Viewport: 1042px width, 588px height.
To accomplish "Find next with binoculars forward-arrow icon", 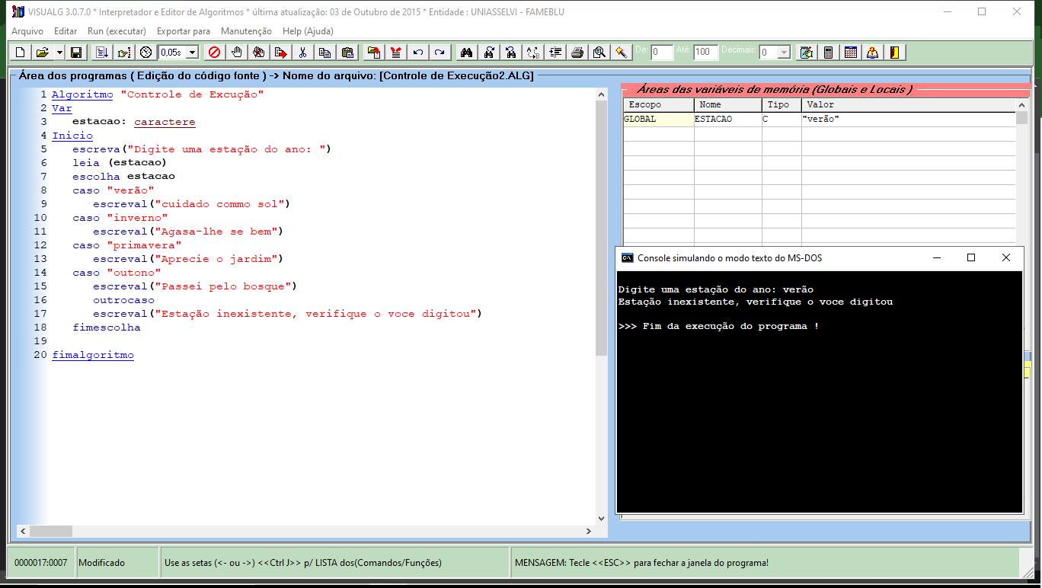I will click(489, 53).
